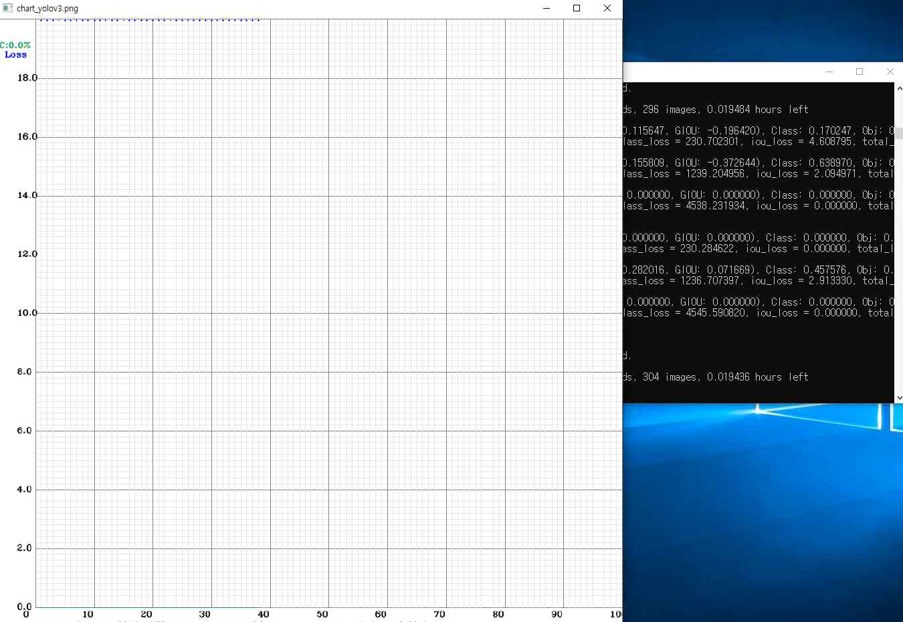Screen dimensions: 903x622
Task: Click the 18.0 y-axis label
Action: (x=27, y=78)
